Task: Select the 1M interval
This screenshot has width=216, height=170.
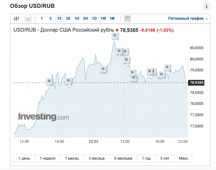Action: coord(112,18)
